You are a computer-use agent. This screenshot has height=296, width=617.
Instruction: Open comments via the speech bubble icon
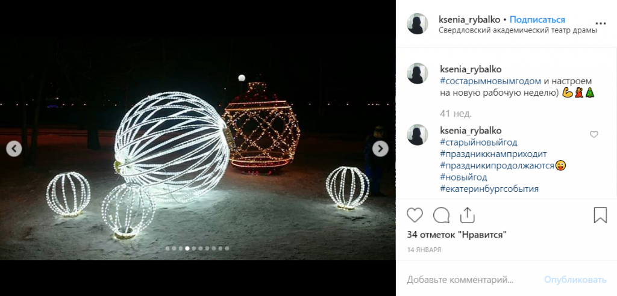441,215
